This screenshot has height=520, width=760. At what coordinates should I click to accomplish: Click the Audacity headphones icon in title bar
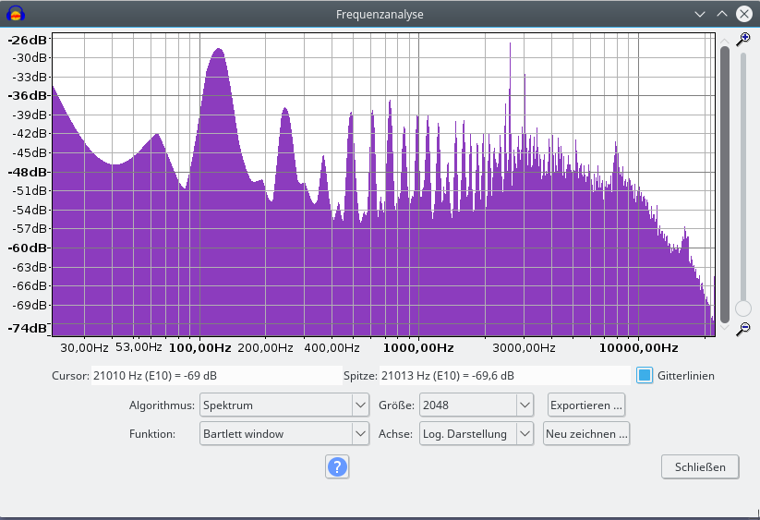point(16,14)
